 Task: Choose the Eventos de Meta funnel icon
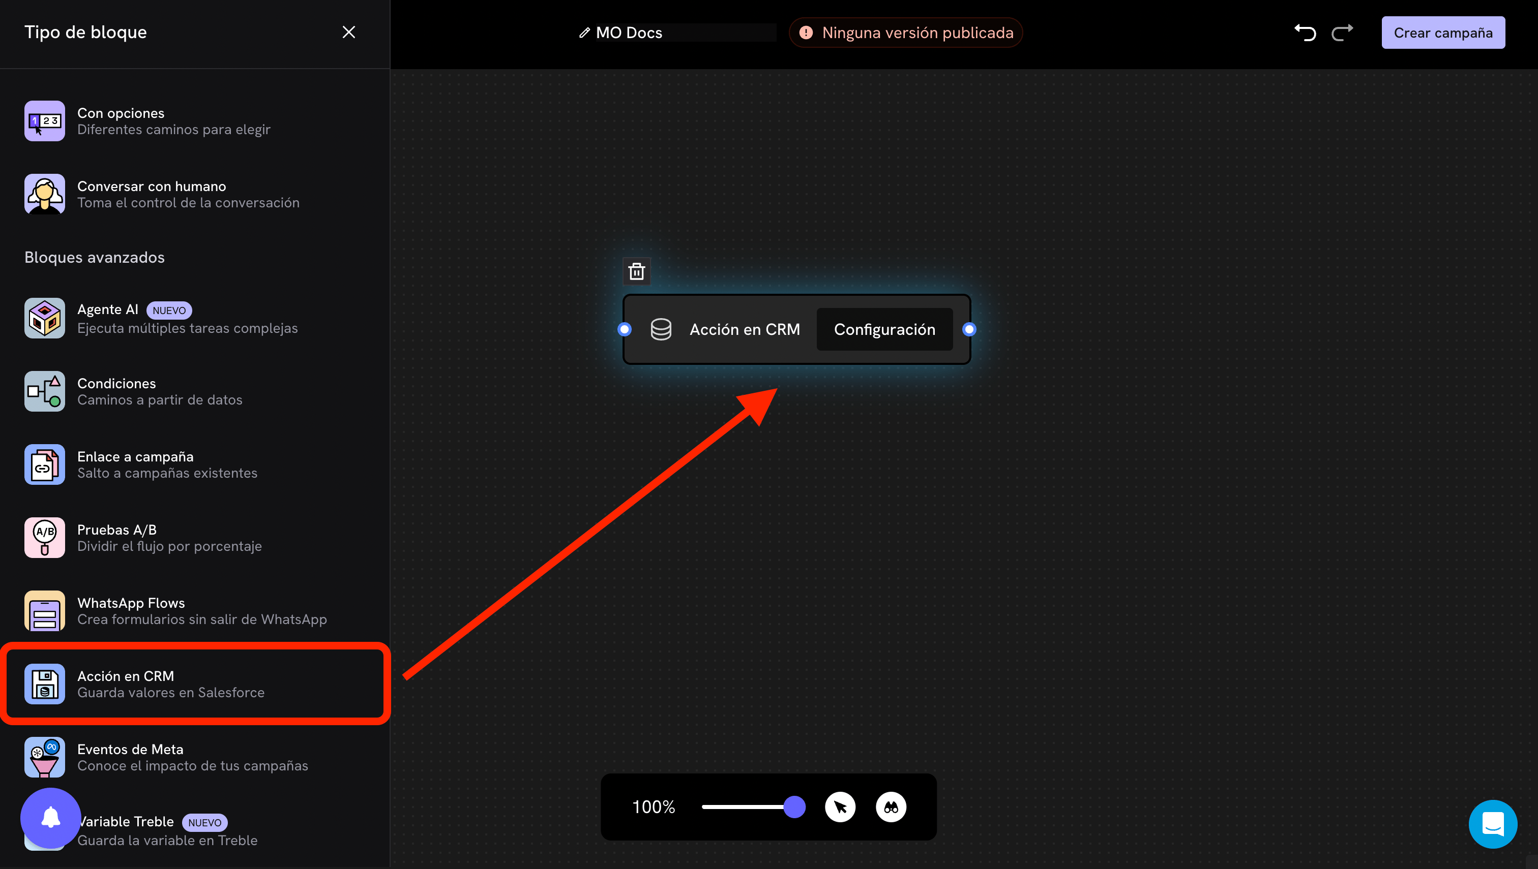pos(45,757)
